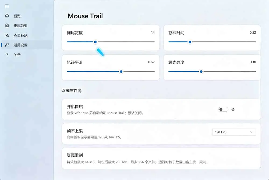Click the 高刷新率显示器可选 description text
The width and height of the screenshot is (269, 180).
[94, 137]
